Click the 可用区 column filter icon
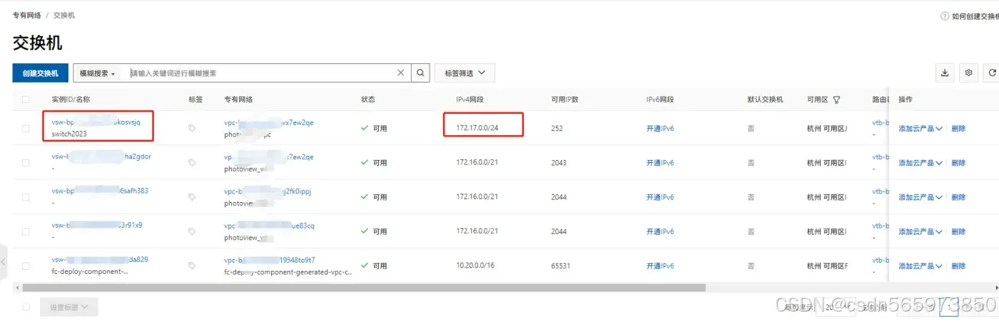 pos(836,100)
